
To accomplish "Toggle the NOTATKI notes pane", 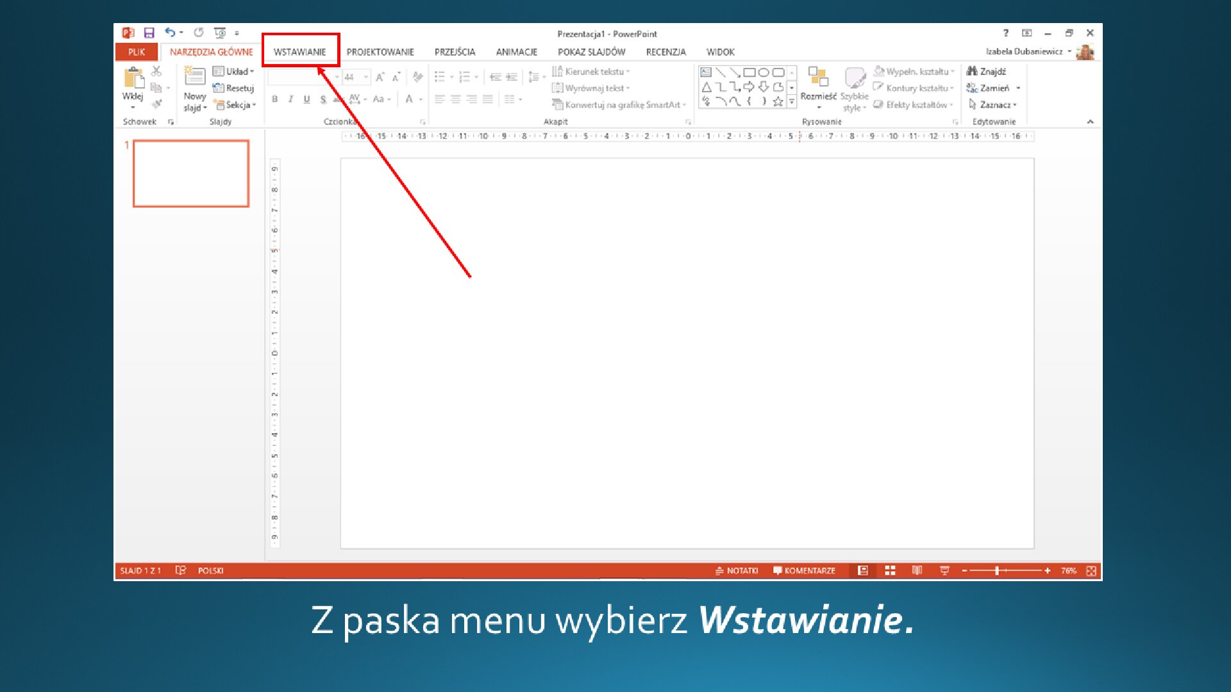I will [x=737, y=570].
